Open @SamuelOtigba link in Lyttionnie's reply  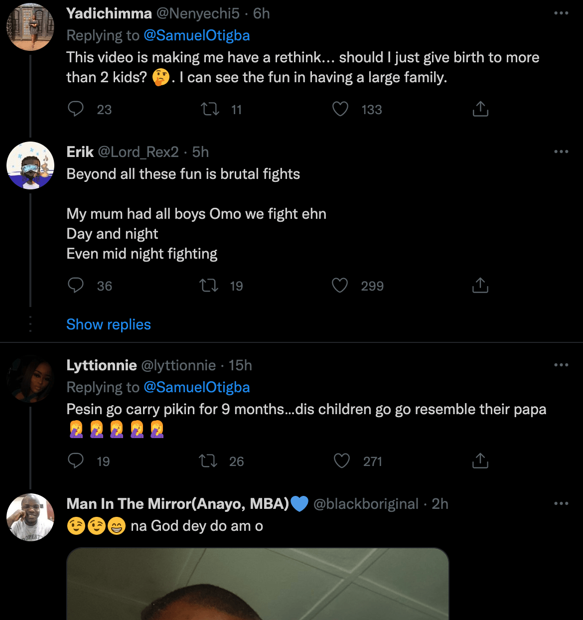pos(196,387)
